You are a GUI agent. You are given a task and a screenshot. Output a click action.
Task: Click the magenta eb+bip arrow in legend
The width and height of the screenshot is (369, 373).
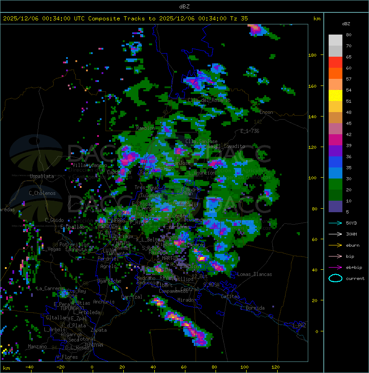[x=335, y=268]
